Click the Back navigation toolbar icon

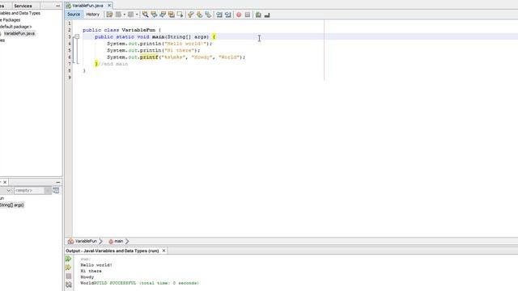click(x=118, y=15)
